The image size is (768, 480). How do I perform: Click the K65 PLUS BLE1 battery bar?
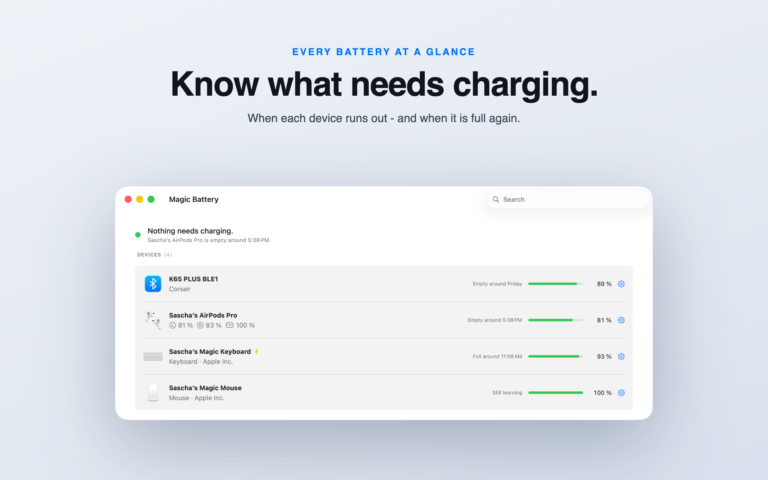(555, 284)
